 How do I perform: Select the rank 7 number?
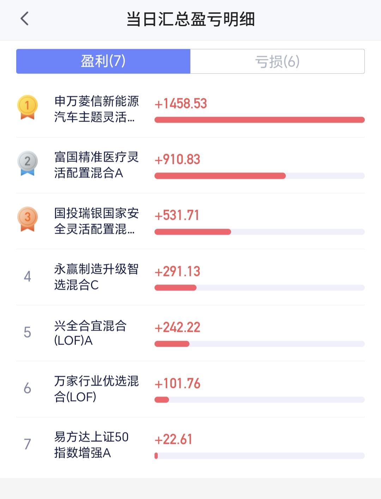[28, 444]
